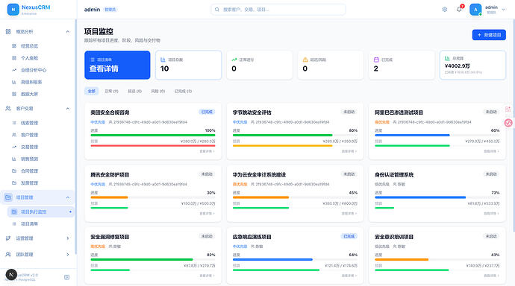Click the 未启动 badge on 字节跳动安全评估

click(349, 112)
